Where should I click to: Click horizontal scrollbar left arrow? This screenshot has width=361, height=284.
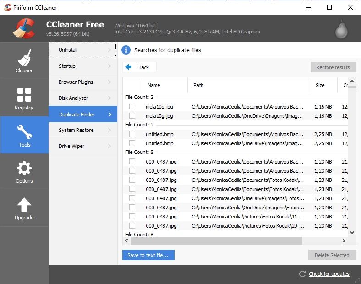coord(126,241)
